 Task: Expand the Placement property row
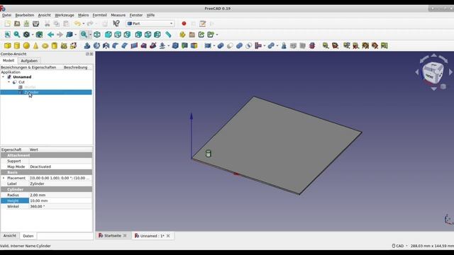[x=4, y=178]
